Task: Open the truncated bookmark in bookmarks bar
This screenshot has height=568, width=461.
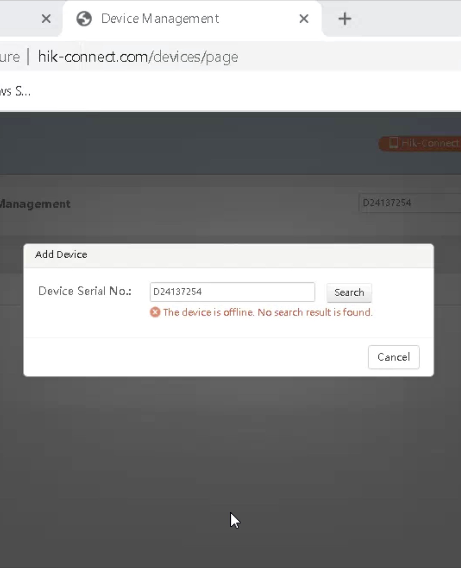Action: point(15,91)
